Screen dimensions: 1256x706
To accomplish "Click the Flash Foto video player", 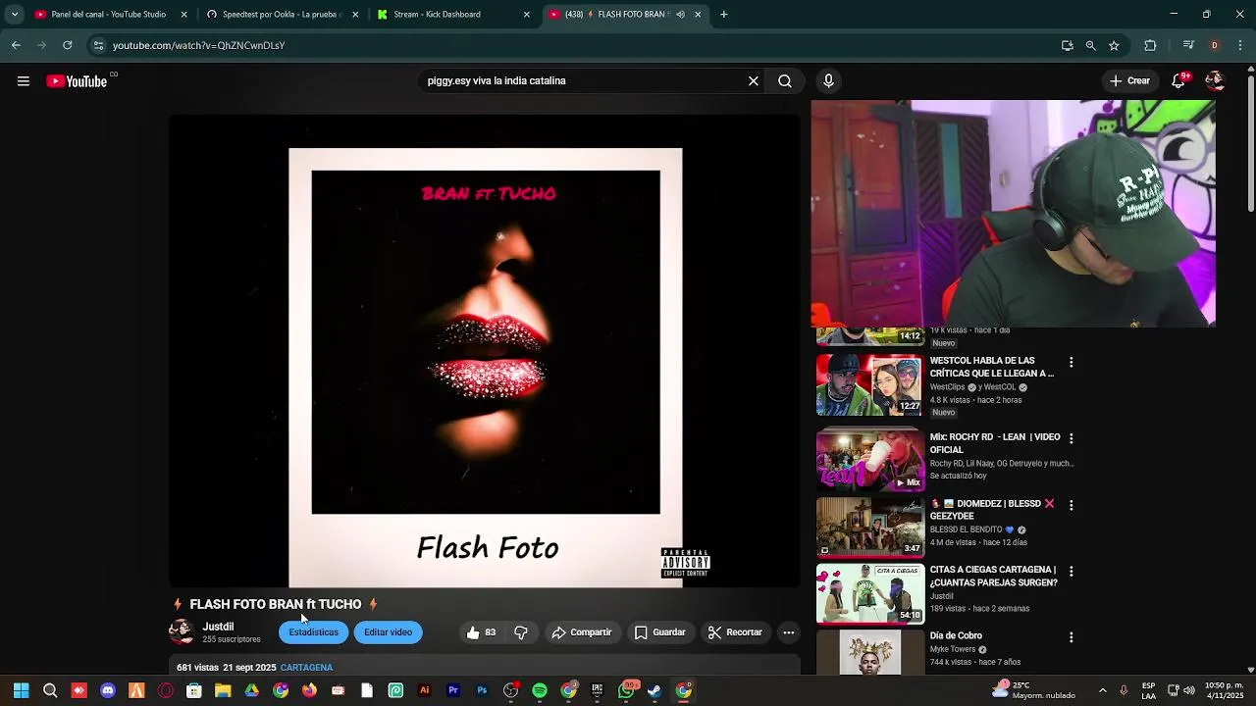I will click(485, 352).
